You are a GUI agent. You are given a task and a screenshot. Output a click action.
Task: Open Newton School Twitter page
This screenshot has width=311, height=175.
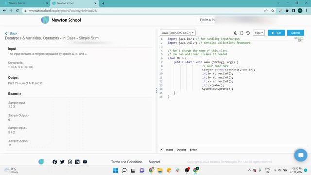[x=62, y=162]
